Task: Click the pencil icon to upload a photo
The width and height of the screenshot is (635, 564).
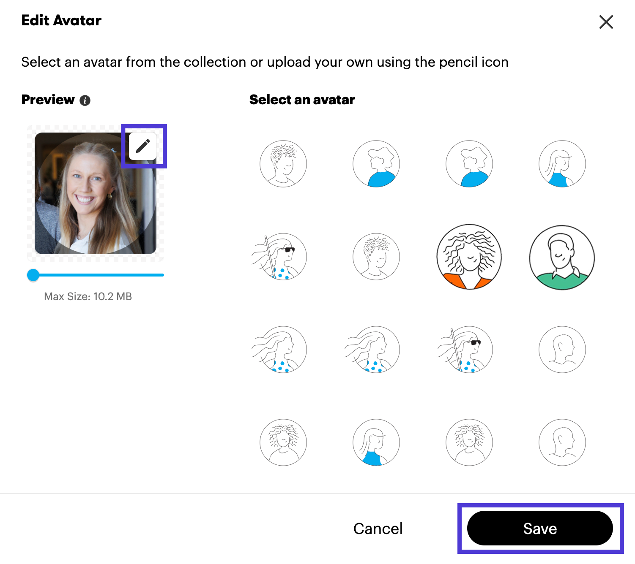Action: coord(143,146)
